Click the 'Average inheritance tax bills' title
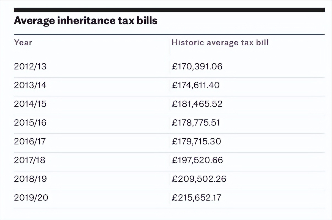332x220 pixels. tap(85, 21)
